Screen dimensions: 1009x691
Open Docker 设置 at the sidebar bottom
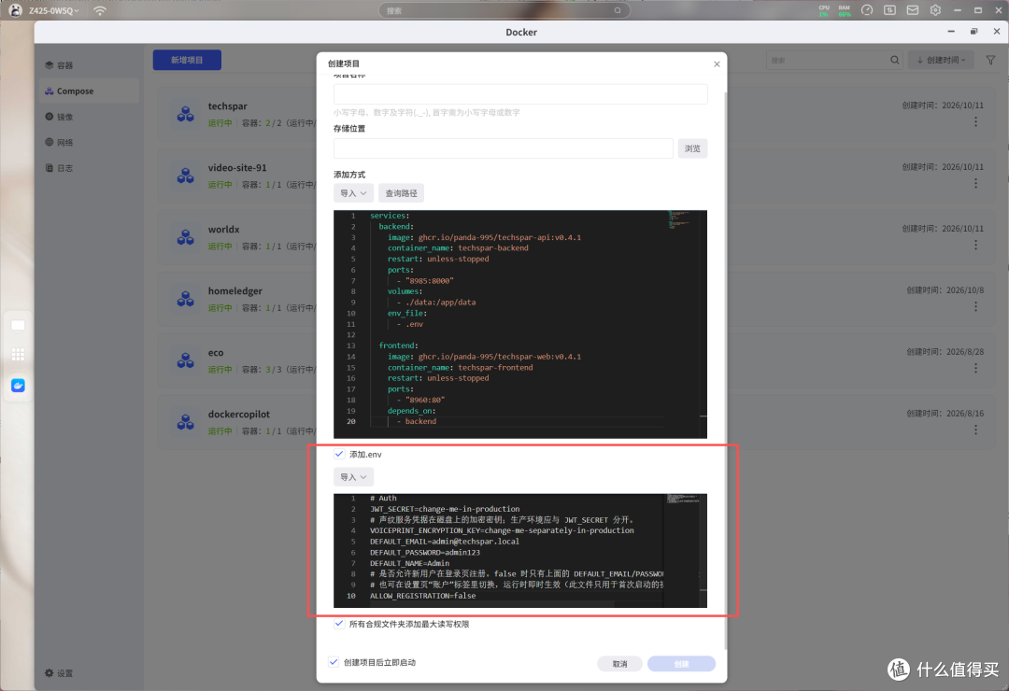pos(59,673)
